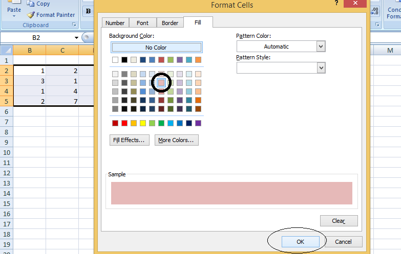Click the decrease decimal icon in ribbon

tap(375, 11)
